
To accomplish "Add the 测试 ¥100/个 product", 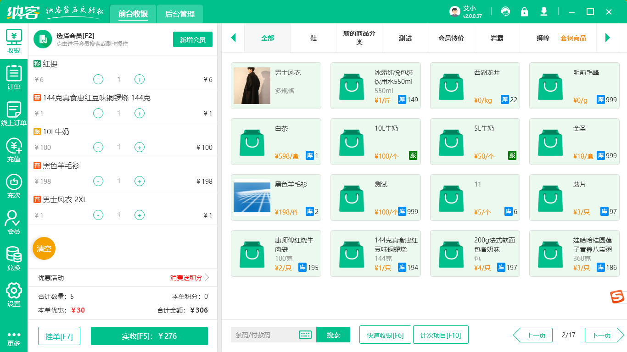I will click(x=375, y=198).
